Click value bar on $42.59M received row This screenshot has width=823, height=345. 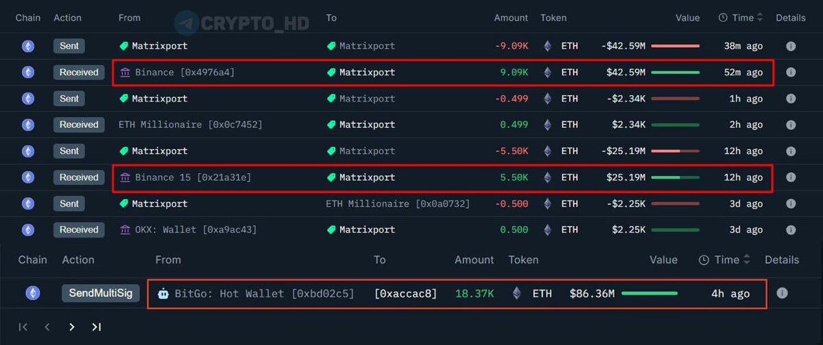click(x=676, y=72)
